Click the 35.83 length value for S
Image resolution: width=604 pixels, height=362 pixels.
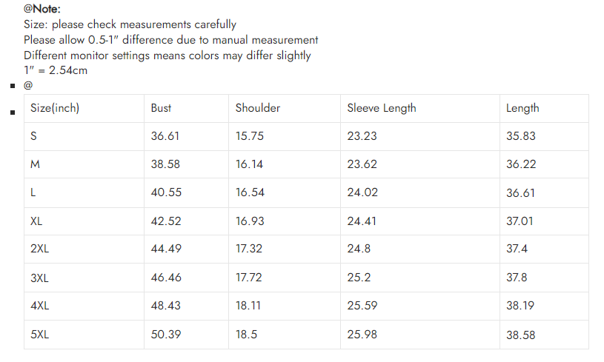click(x=520, y=136)
